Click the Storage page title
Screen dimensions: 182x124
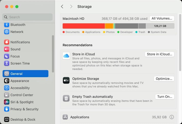tap(85, 7)
